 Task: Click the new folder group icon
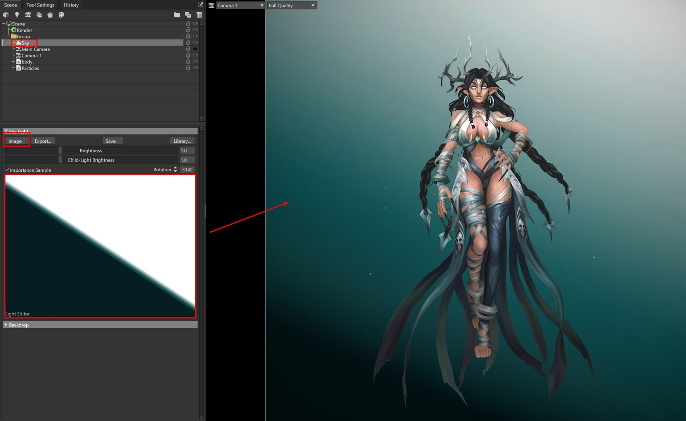177,15
